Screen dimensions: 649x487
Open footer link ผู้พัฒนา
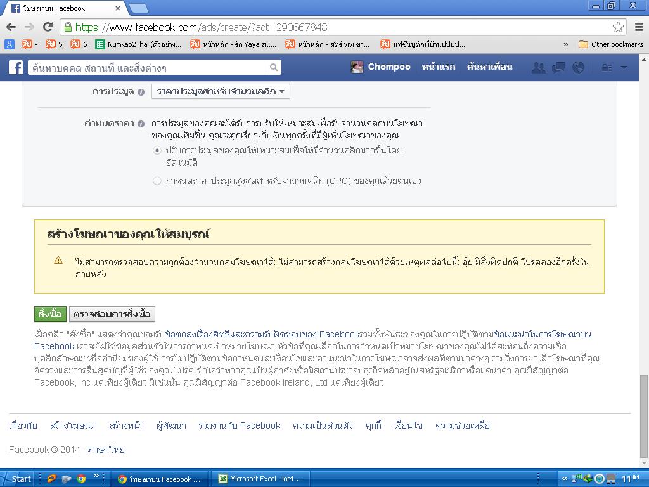171,425
